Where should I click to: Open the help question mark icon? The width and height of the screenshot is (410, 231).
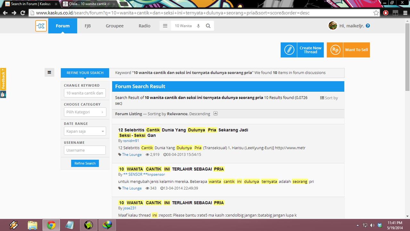368,26
